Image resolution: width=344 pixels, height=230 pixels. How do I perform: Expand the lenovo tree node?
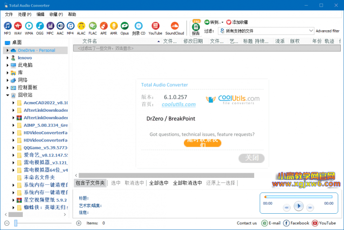(7, 58)
